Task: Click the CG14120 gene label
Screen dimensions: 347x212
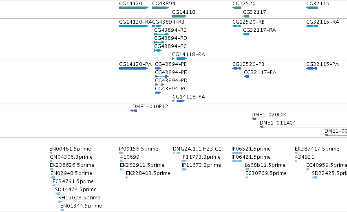Action: [130, 4]
